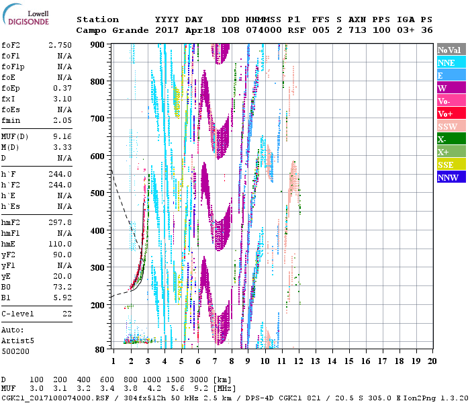The height and width of the screenshot is (403, 470).
Task: Click the day number 108
Action: point(230,30)
